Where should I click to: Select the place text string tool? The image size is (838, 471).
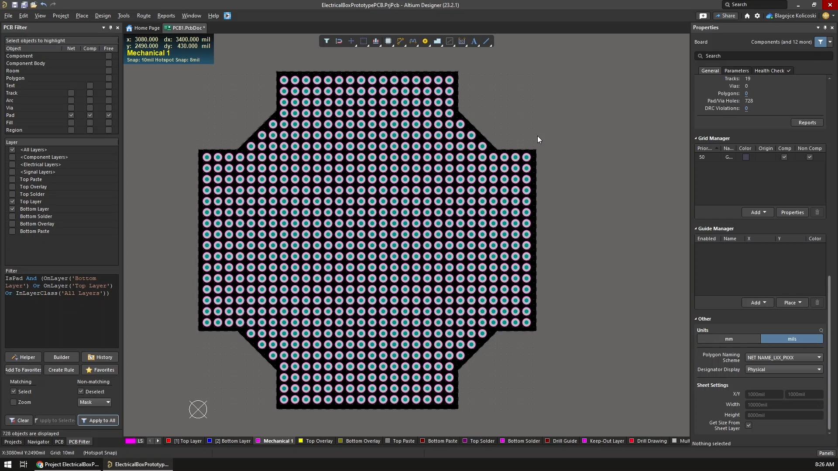click(x=474, y=41)
